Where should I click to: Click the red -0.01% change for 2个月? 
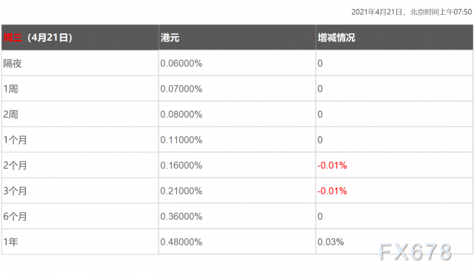(332, 166)
